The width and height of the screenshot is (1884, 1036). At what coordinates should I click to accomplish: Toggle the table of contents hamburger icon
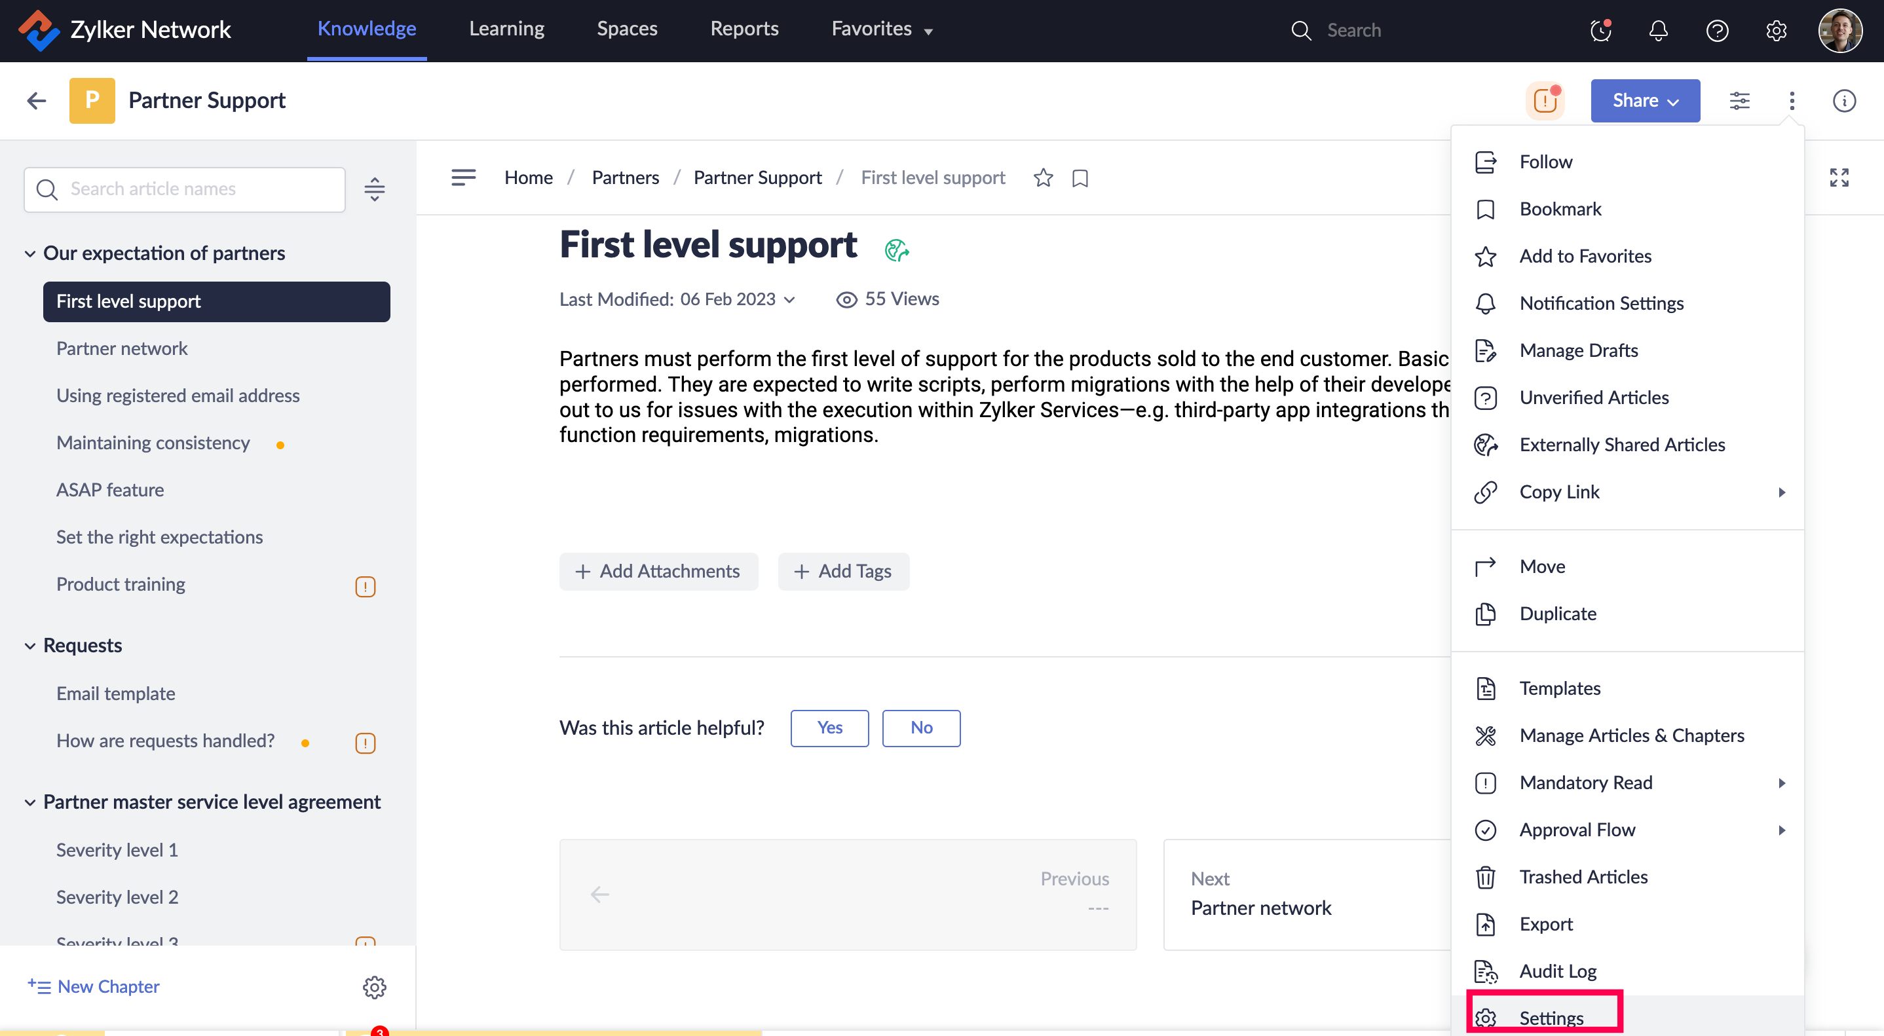[x=463, y=177]
